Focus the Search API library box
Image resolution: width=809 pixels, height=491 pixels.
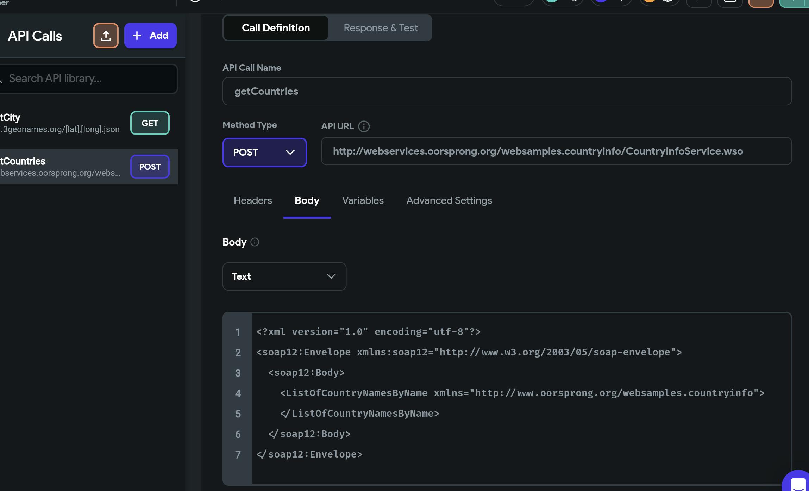tap(88, 79)
